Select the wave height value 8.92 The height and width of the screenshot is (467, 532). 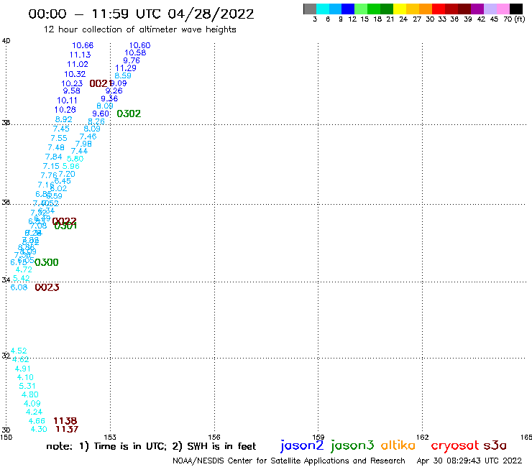tap(63, 119)
